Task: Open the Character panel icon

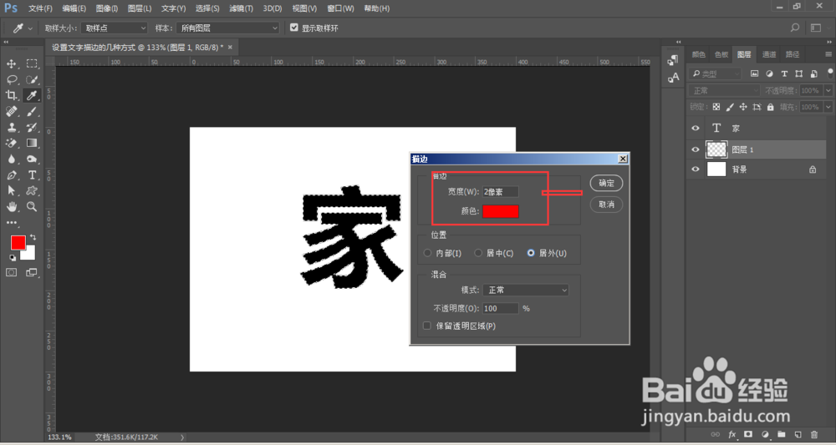Action: click(673, 78)
